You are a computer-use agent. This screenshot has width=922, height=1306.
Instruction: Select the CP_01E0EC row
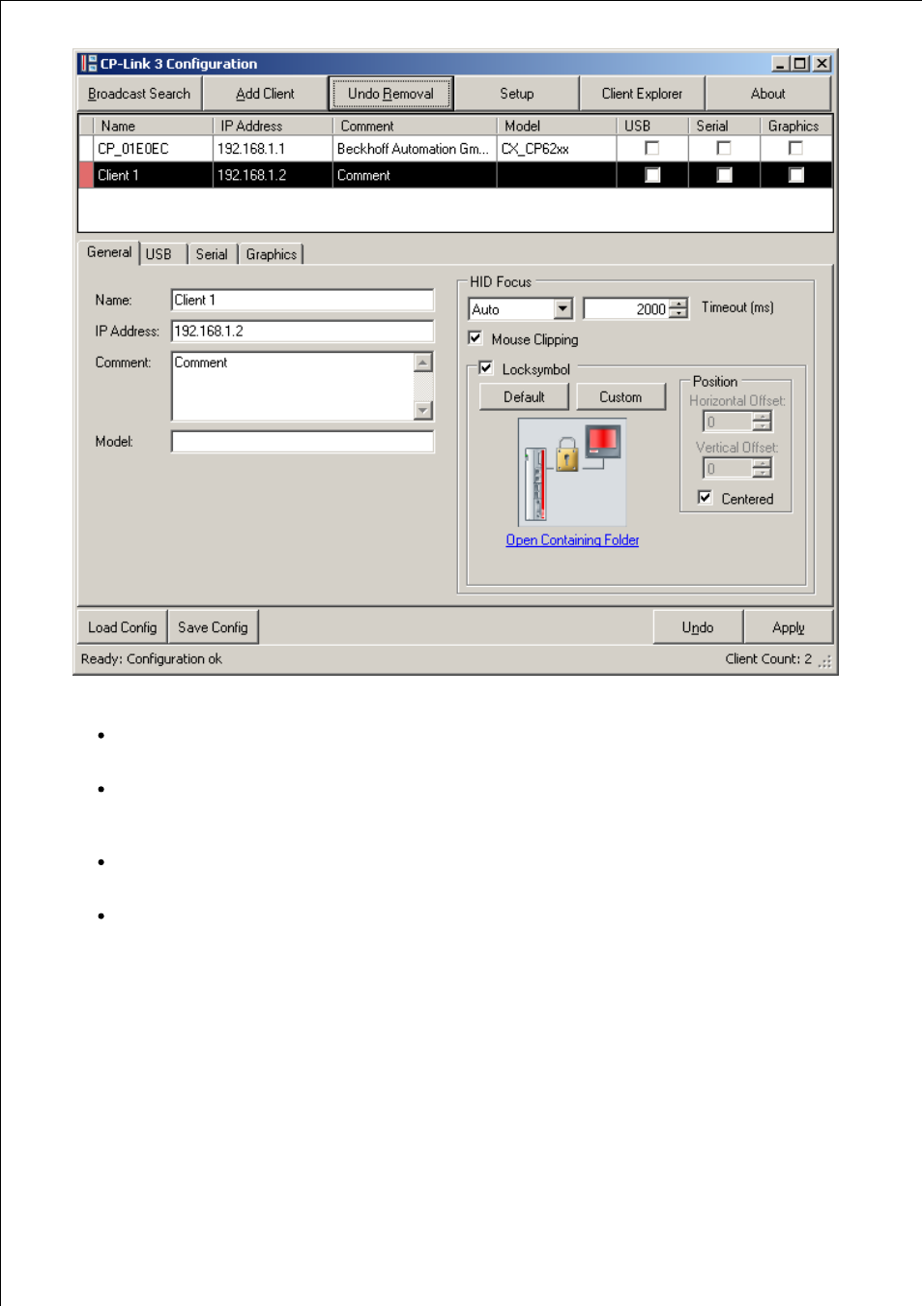pyautogui.click(x=455, y=148)
